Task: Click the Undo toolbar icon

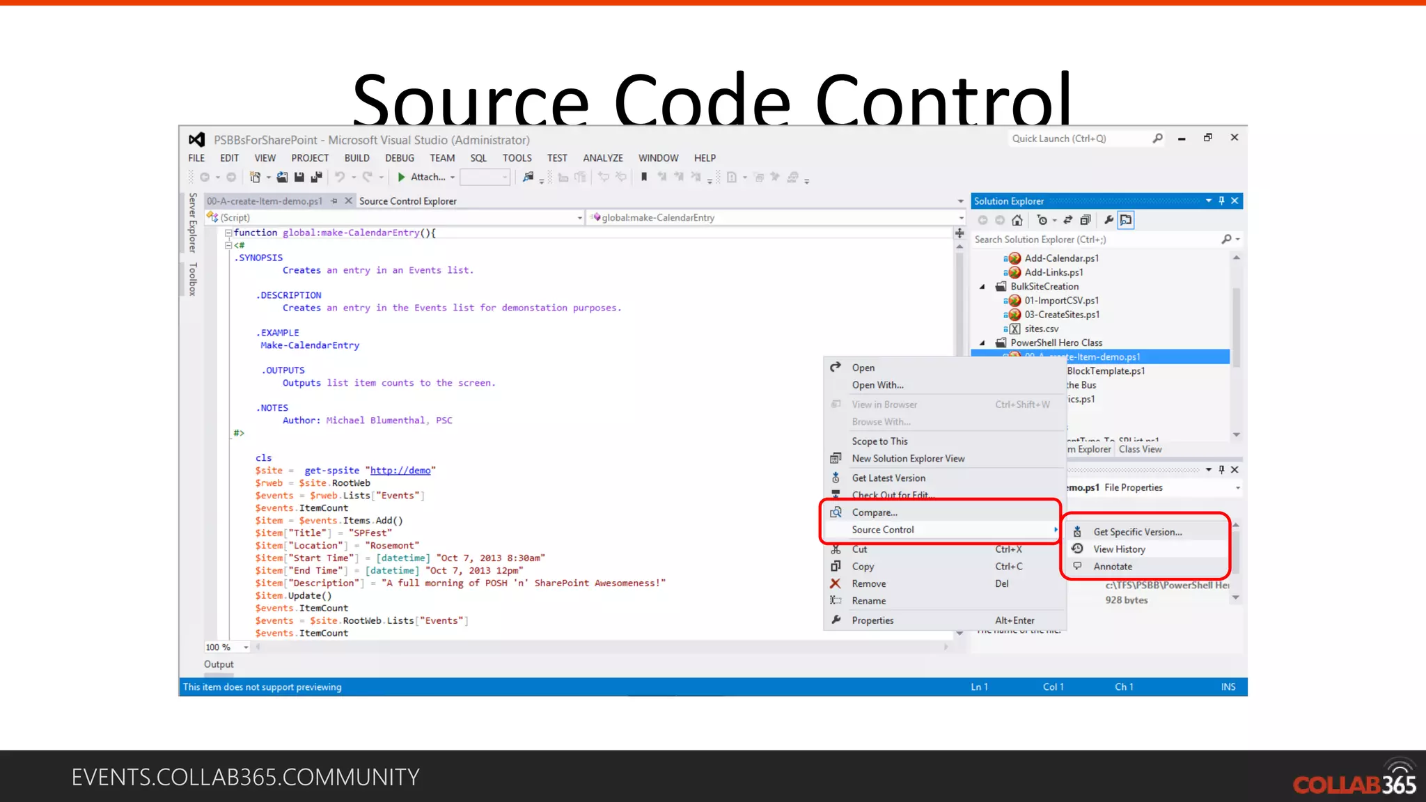Action: [x=340, y=178]
